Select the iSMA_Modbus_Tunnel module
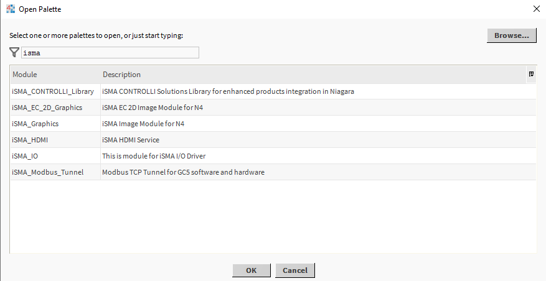 tap(47, 172)
